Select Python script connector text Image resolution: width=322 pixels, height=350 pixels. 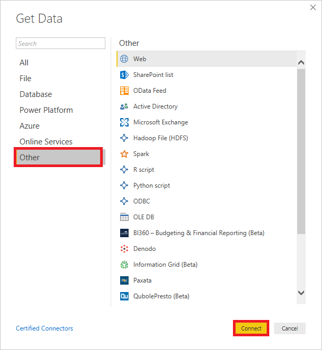coord(152,186)
